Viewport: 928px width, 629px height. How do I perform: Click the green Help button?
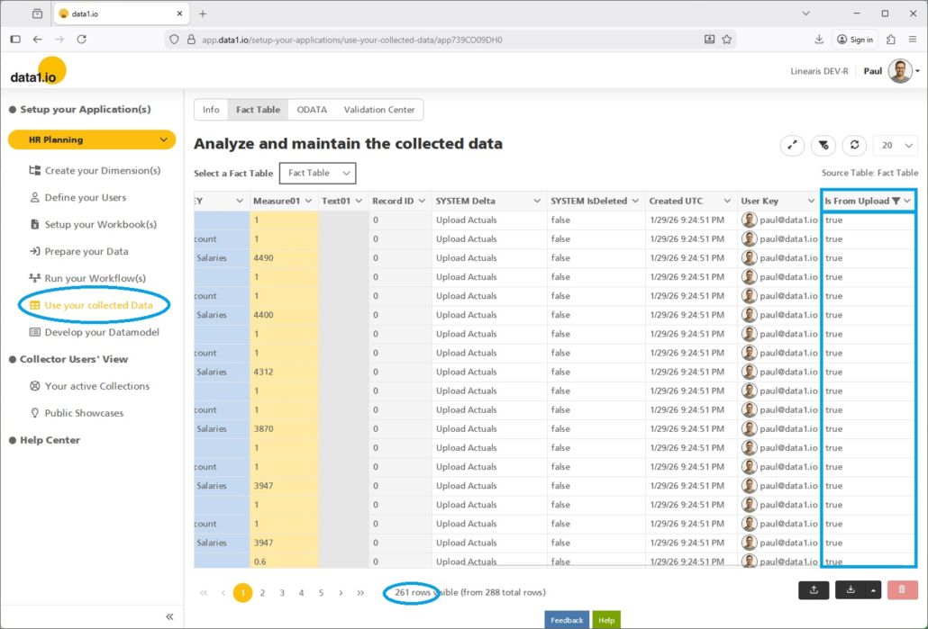[x=606, y=620]
